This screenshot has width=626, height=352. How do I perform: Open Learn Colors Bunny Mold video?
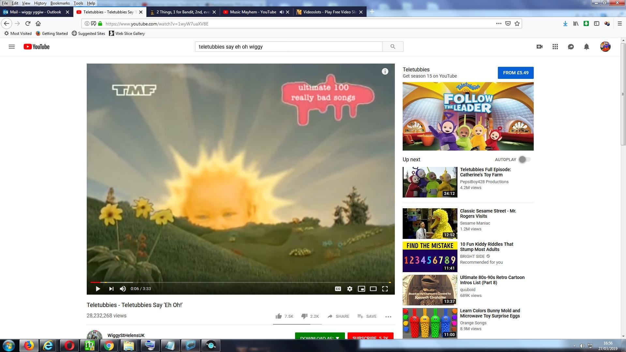[490, 313]
